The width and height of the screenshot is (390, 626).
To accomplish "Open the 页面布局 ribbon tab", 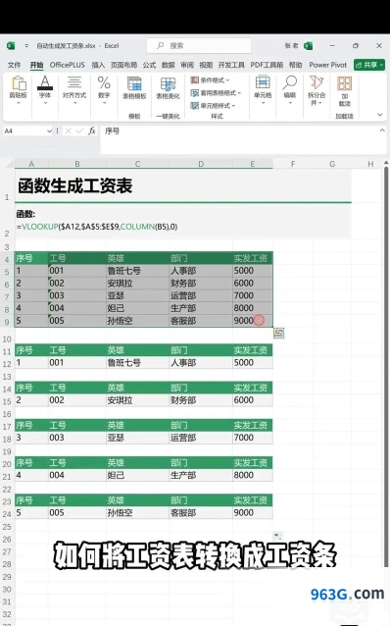I will 124,65.
